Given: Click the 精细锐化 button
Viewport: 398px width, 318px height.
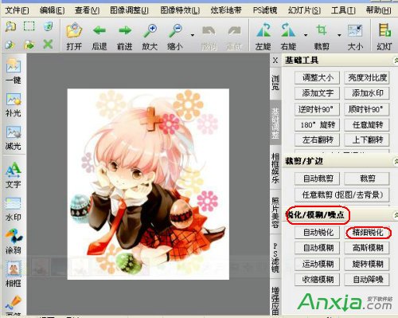Looking at the screenshot, I should pos(367,233).
